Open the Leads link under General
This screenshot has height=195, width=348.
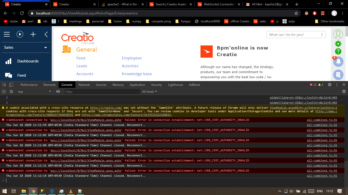tap(82, 66)
